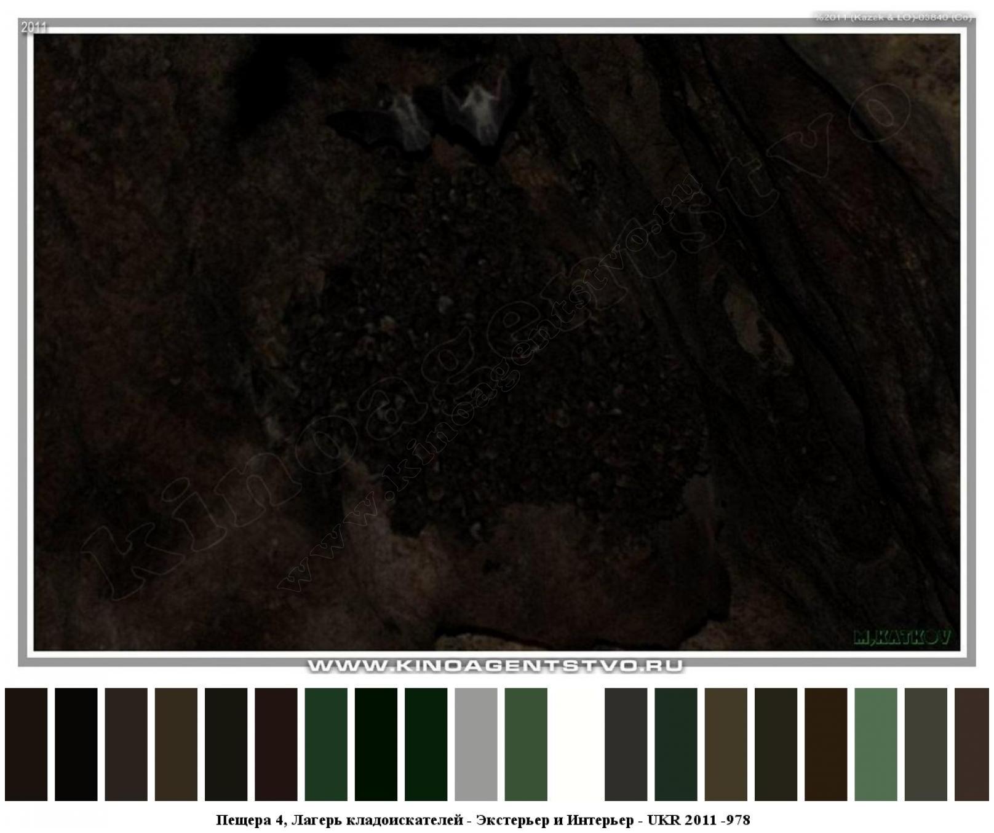Choose the first swatch, very dark brown
Viewport: 994px width, 833px height.
tap(26, 744)
